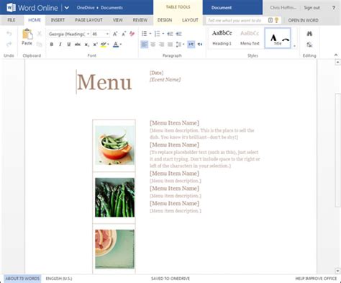Clear formatting with the eraser icon
The image size is (341, 283).
click(132, 34)
